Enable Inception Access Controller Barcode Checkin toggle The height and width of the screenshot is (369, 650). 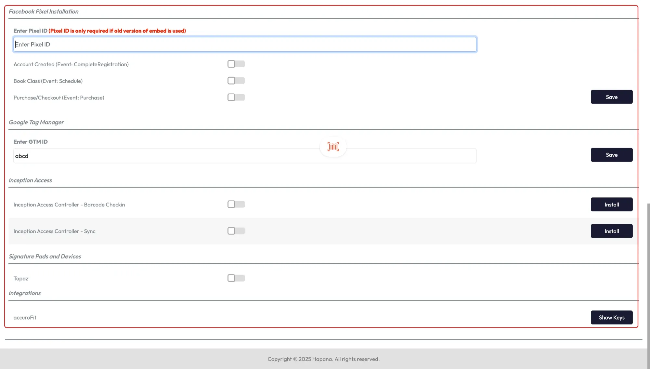point(236,204)
